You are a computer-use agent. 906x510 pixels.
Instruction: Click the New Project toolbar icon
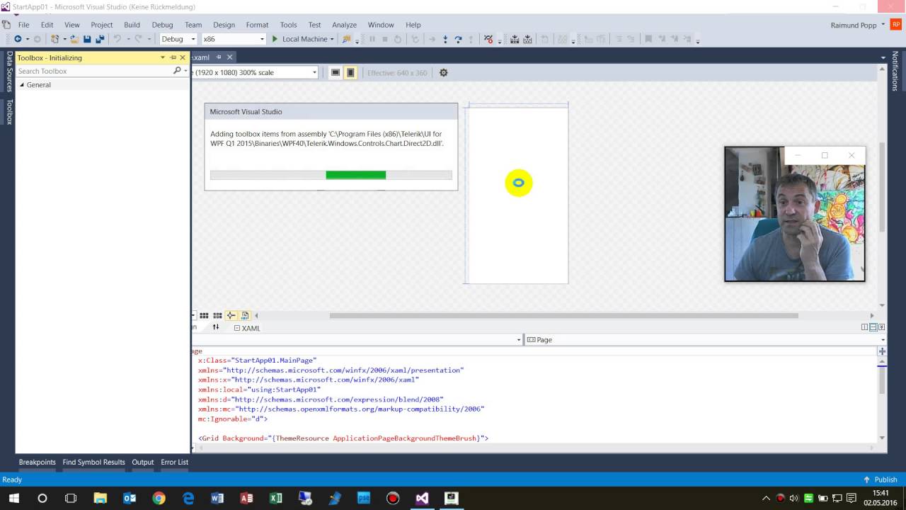pyautogui.click(x=55, y=39)
